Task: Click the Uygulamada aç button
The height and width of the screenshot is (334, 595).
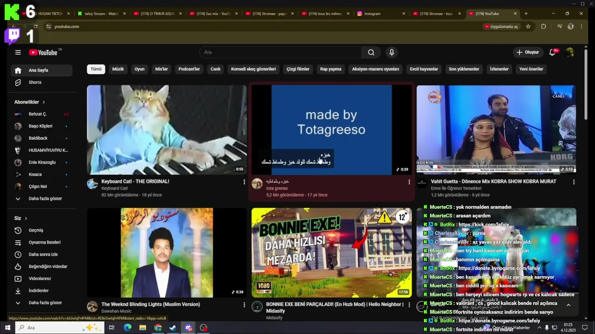Action: 501,26
